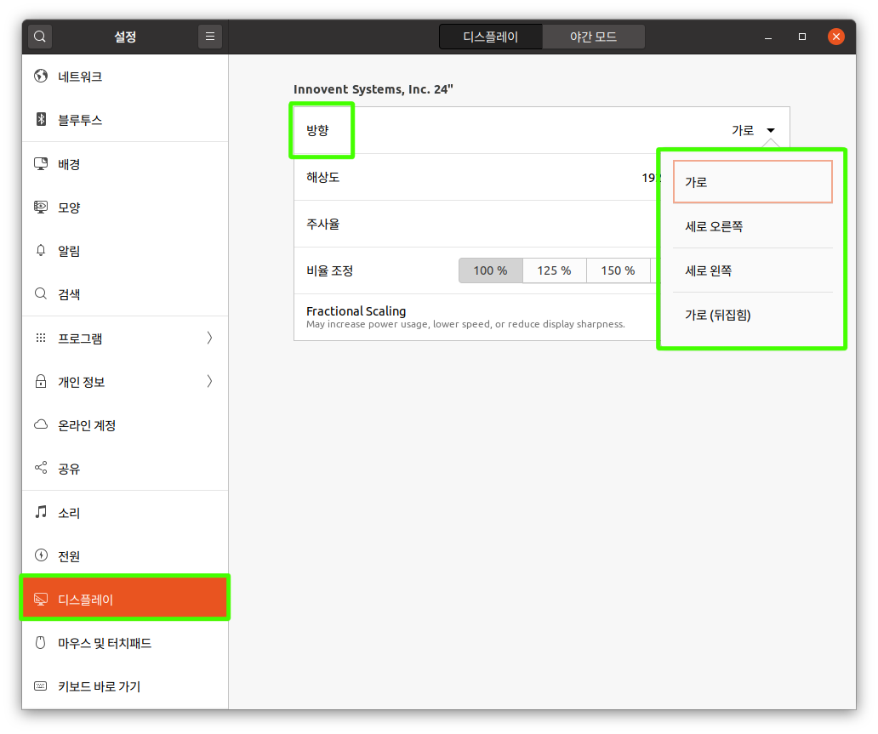The height and width of the screenshot is (734, 878).
Task: Maximize the settings window
Action: coord(801,37)
